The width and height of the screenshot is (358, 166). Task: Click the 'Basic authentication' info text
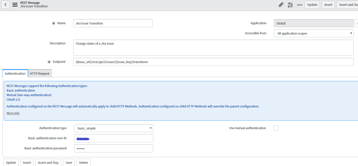[x=21, y=90]
